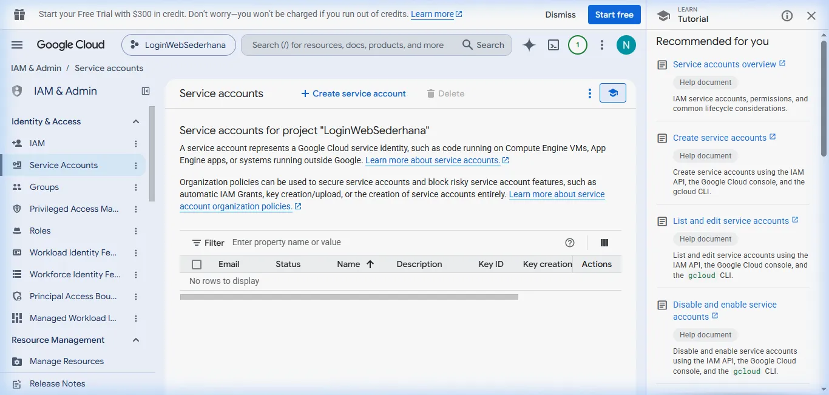Image resolution: width=829 pixels, height=395 pixels.
Task: Close the Tutorial side panel
Action: click(811, 16)
